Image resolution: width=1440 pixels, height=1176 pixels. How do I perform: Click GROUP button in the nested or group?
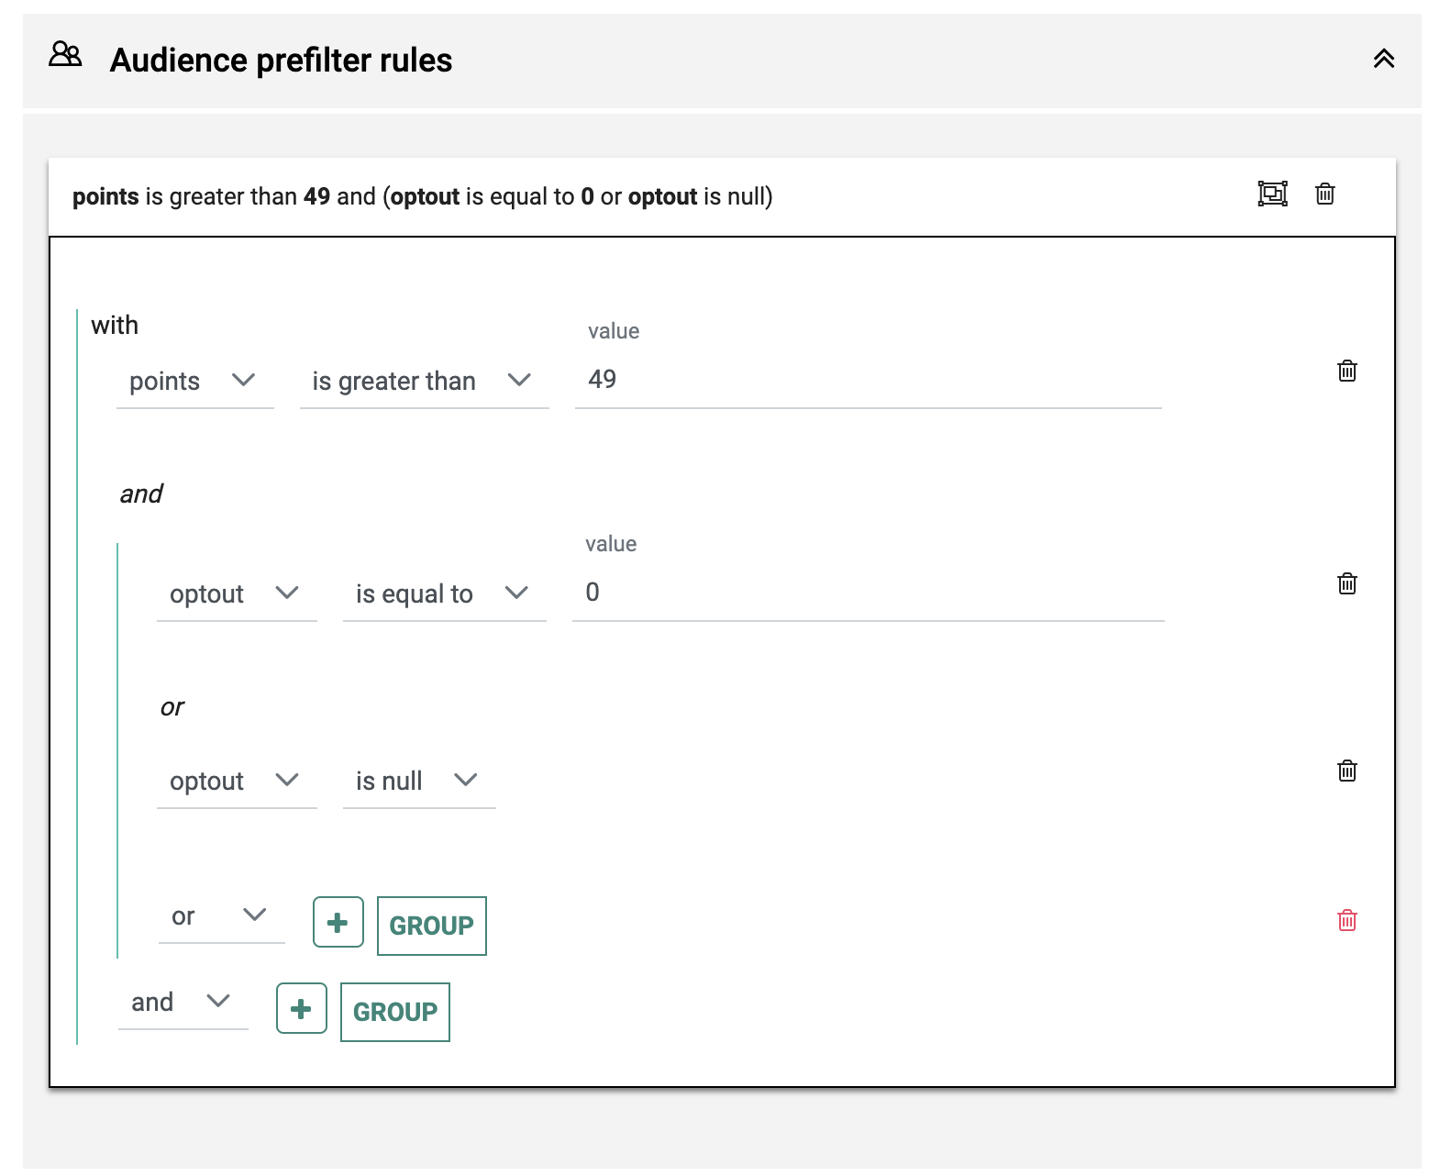click(x=431, y=926)
